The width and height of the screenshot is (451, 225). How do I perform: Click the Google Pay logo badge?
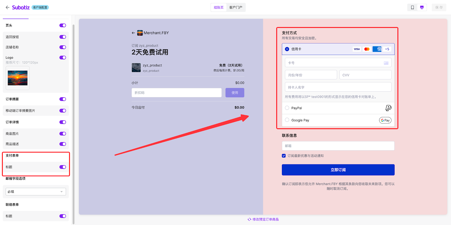pyautogui.click(x=385, y=120)
